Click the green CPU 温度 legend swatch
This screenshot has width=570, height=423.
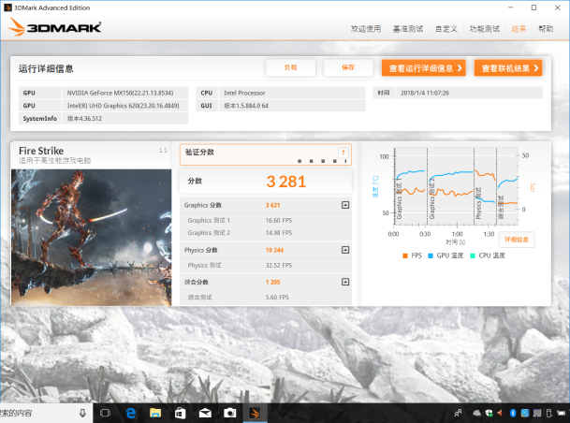point(473,255)
